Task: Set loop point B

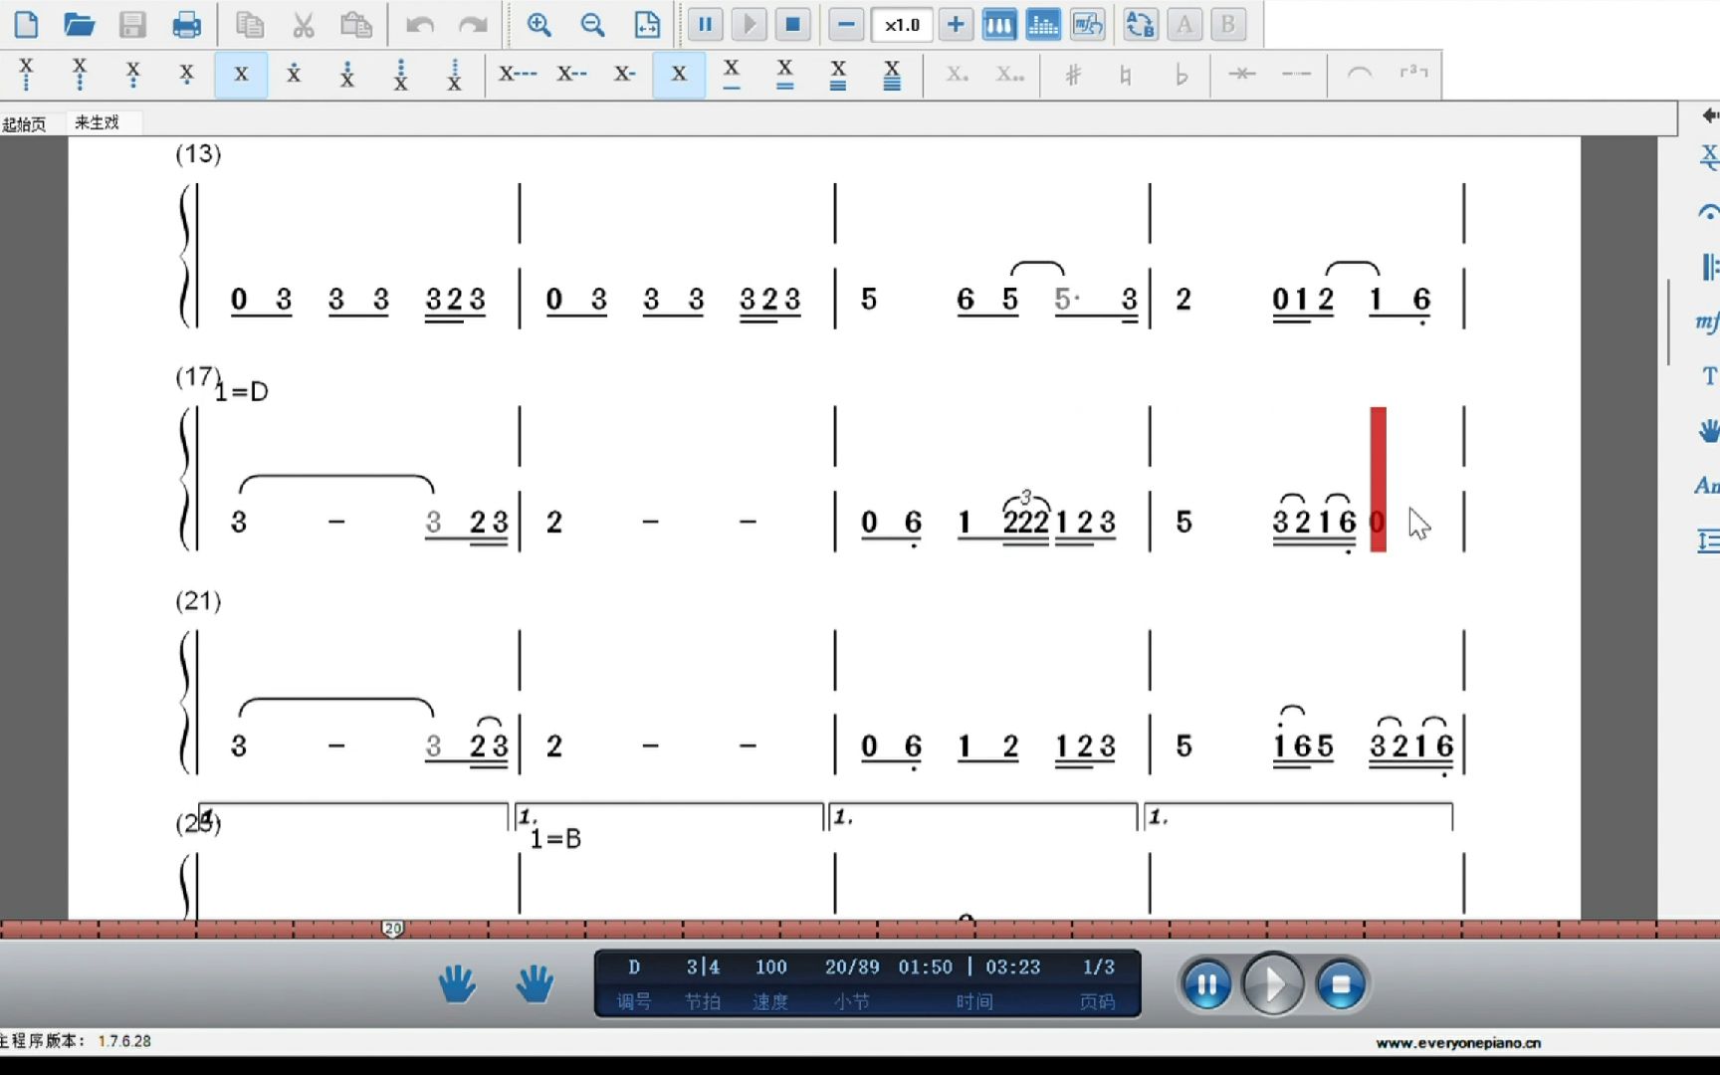Action: [x=1227, y=25]
